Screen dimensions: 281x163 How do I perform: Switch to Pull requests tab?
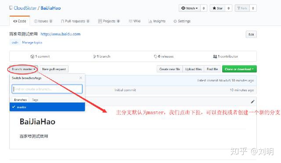tap(75, 21)
